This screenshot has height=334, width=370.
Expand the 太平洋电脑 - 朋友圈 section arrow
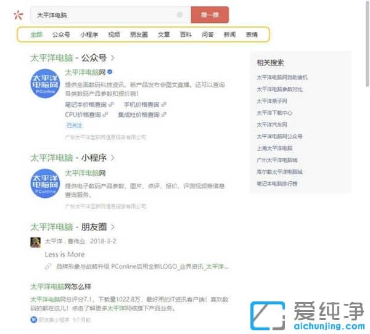point(112,227)
